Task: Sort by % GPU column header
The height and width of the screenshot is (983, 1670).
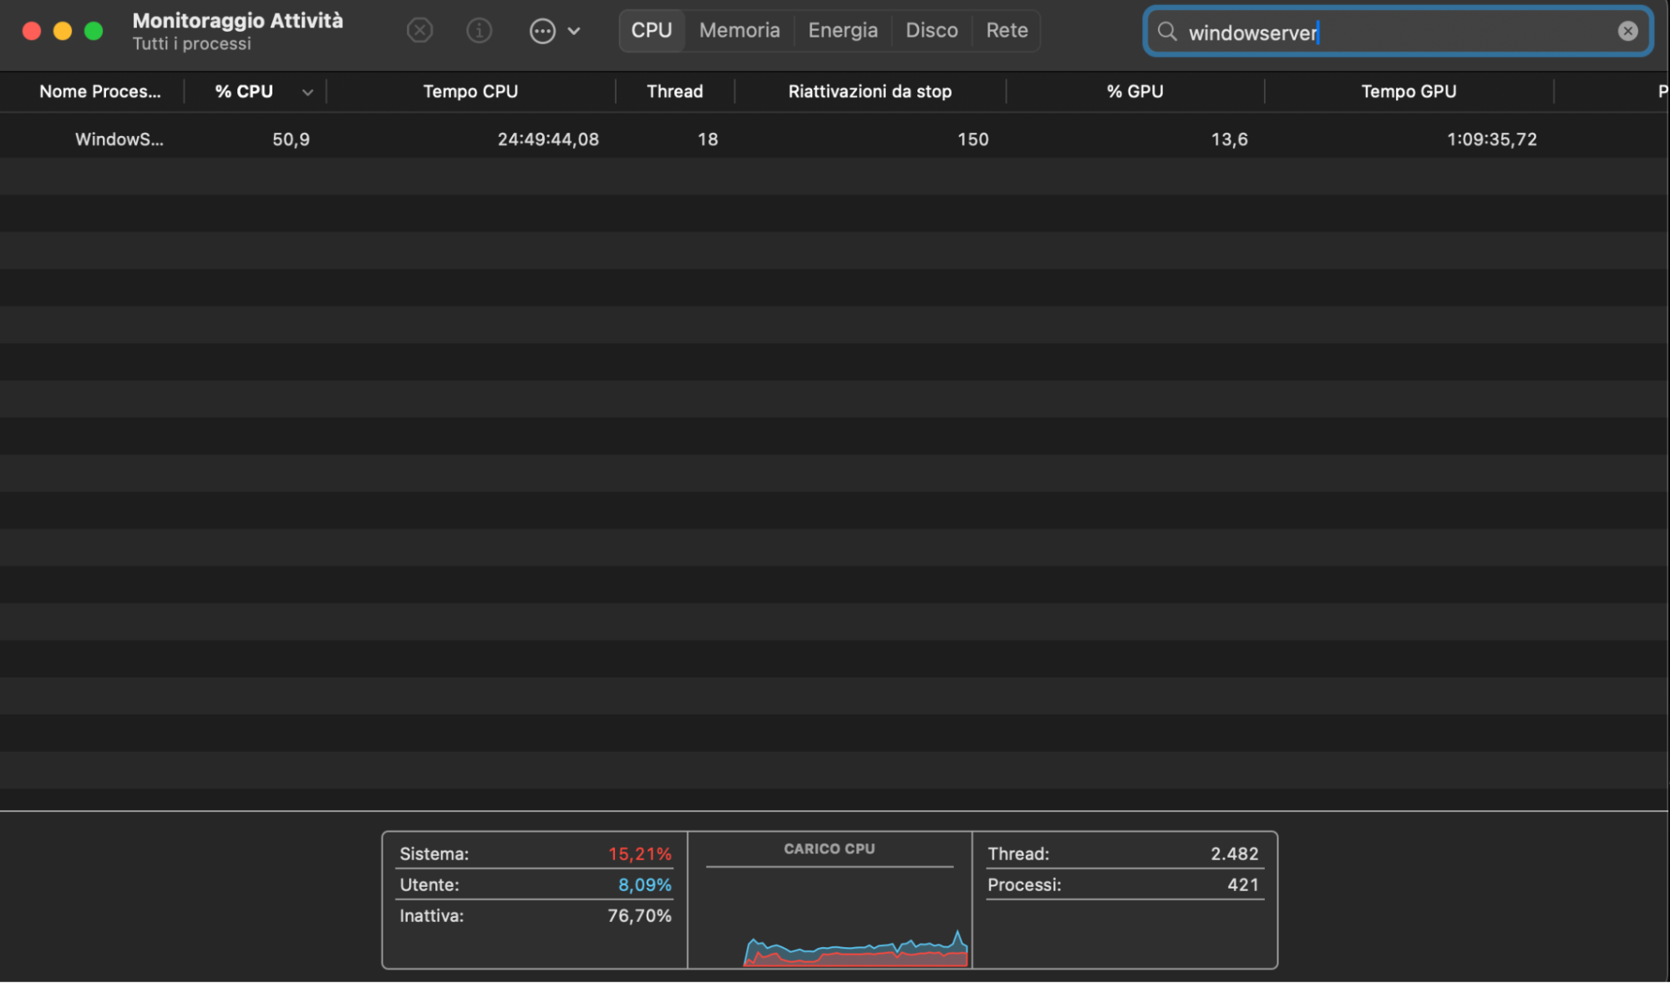Action: [x=1134, y=92]
